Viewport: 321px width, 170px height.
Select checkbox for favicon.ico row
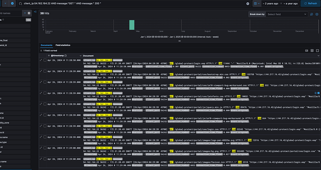click(x=45, y=159)
